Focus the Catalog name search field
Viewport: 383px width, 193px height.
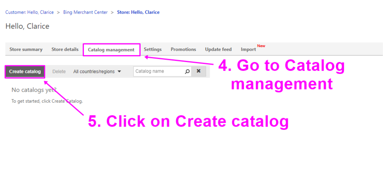(x=158, y=72)
